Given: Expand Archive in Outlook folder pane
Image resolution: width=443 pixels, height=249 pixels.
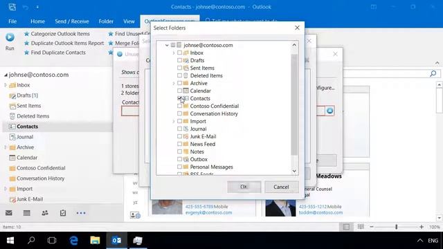Looking at the screenshot, I should point(6,147).
